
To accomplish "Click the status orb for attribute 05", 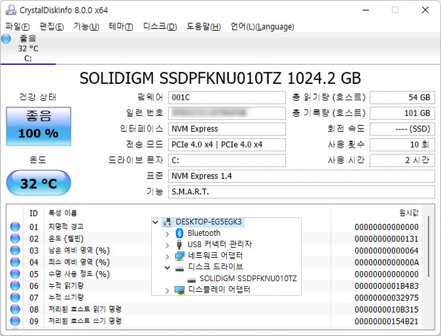I will click(15, 274).
